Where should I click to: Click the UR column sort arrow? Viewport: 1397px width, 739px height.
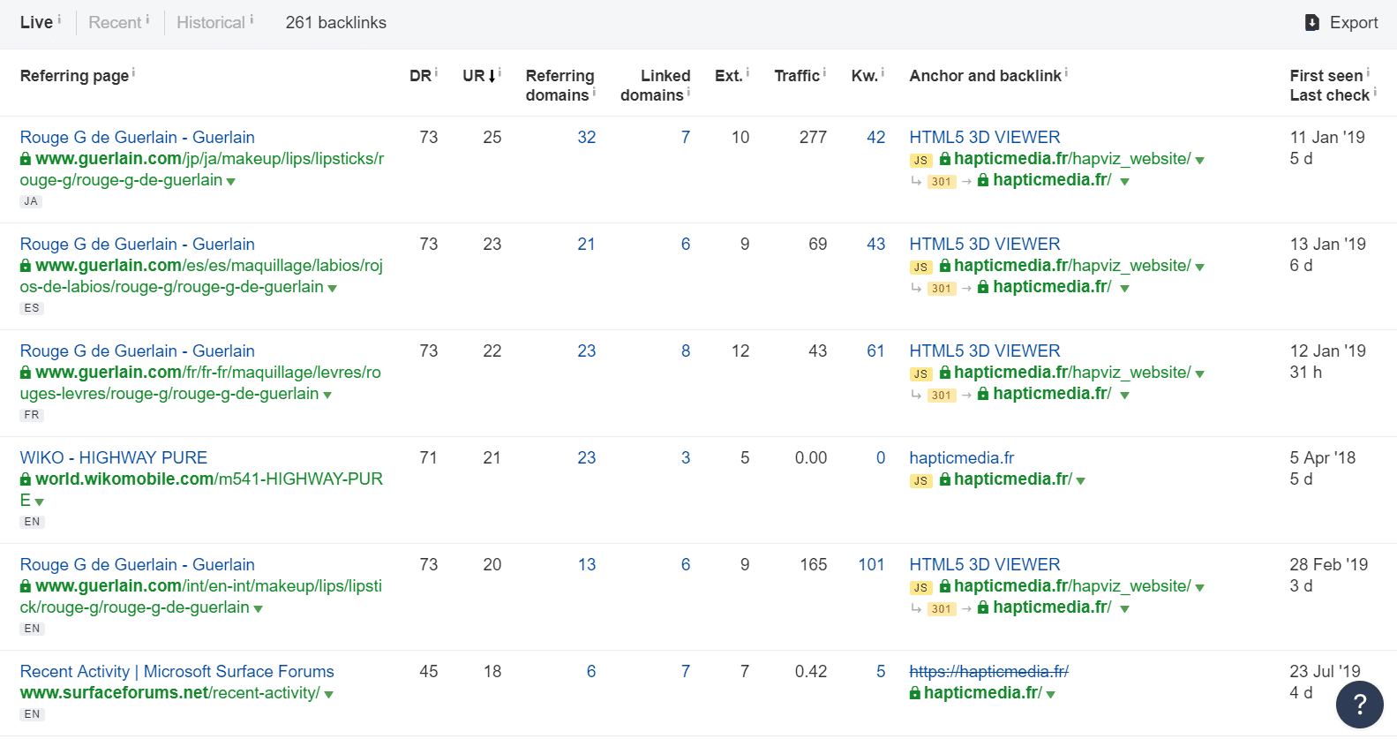tap(492, 77)
